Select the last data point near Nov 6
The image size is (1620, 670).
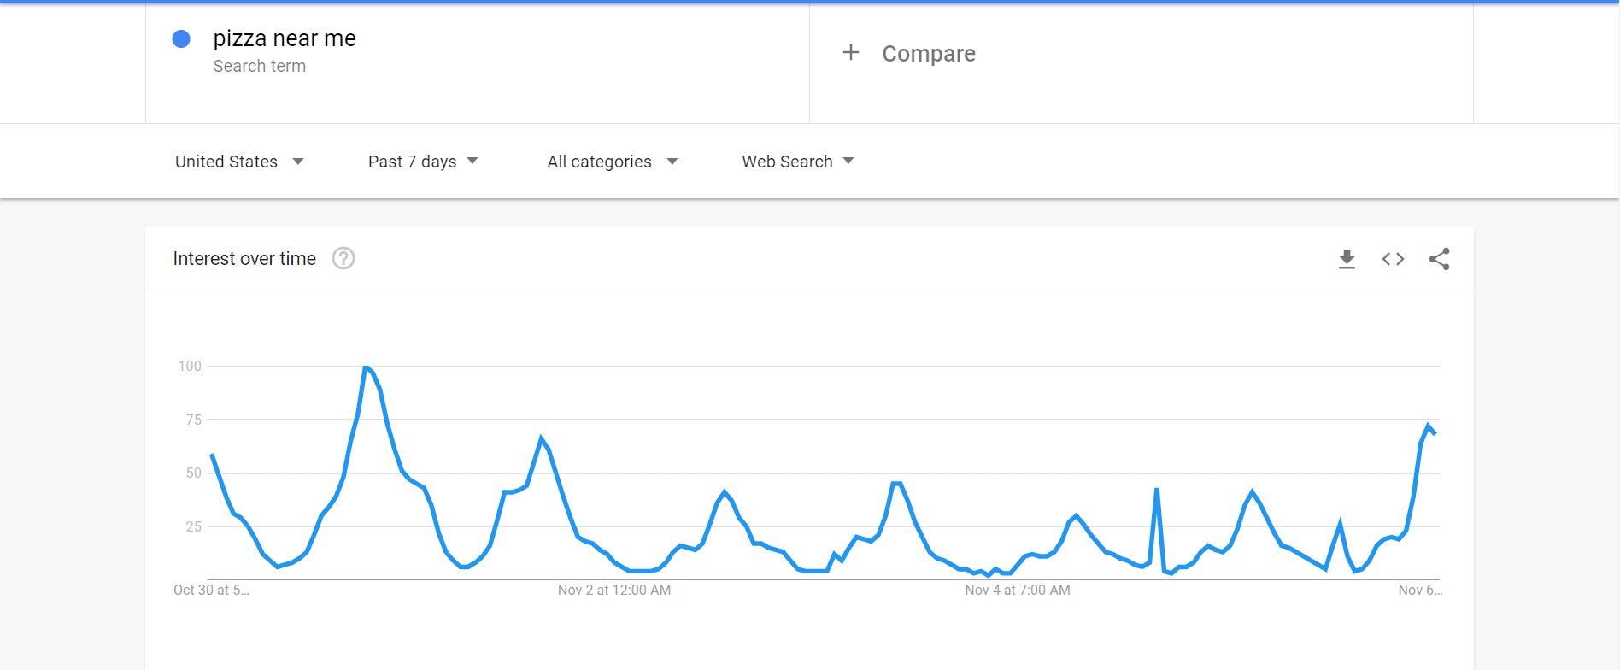point(1435,433)
